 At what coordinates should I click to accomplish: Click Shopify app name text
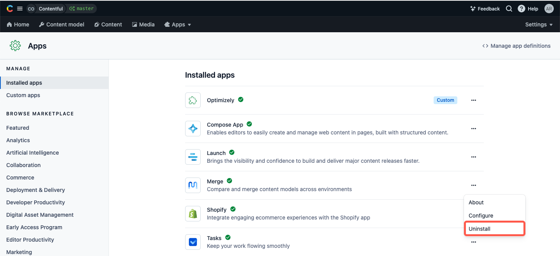point(217,210)
